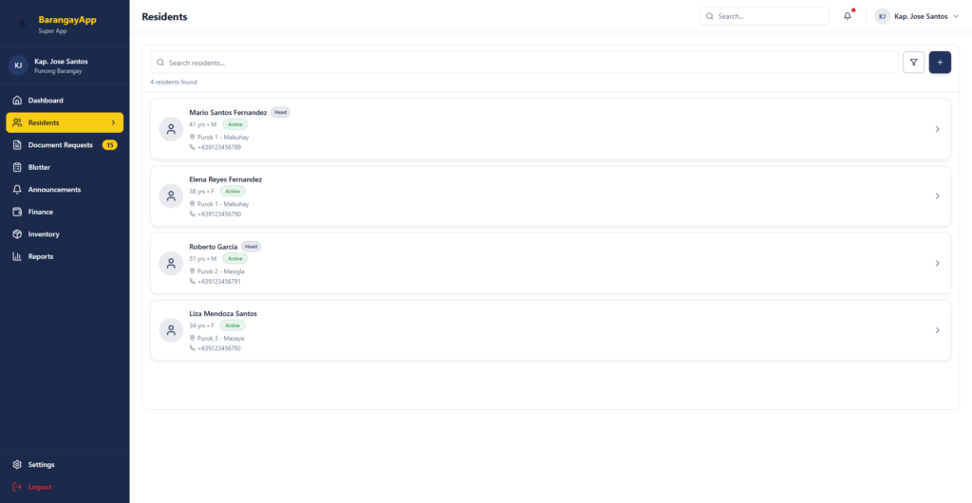
Task: Click the chevron beside Residents menu item
Action: (x=113, y=122)
